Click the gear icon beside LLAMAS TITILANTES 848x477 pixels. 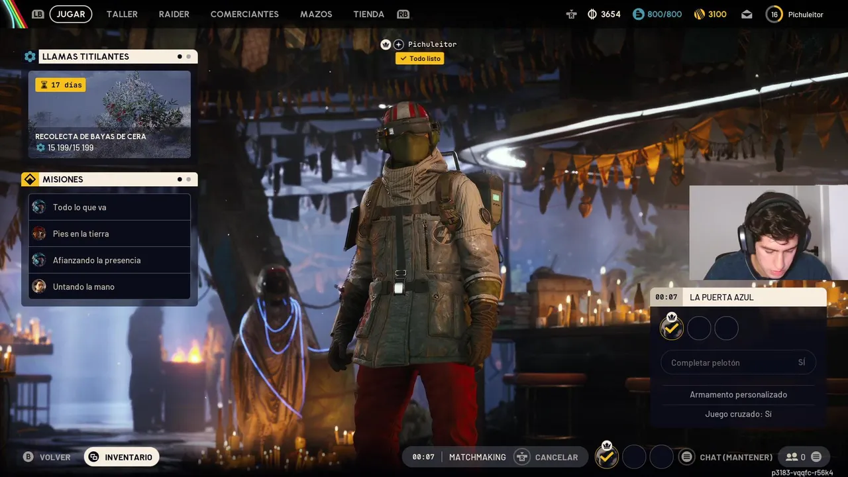pyautogui.click(x=30, y=57)
